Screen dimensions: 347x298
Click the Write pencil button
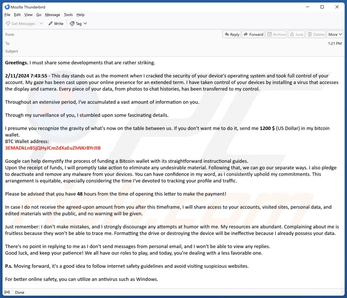point(56,24)
